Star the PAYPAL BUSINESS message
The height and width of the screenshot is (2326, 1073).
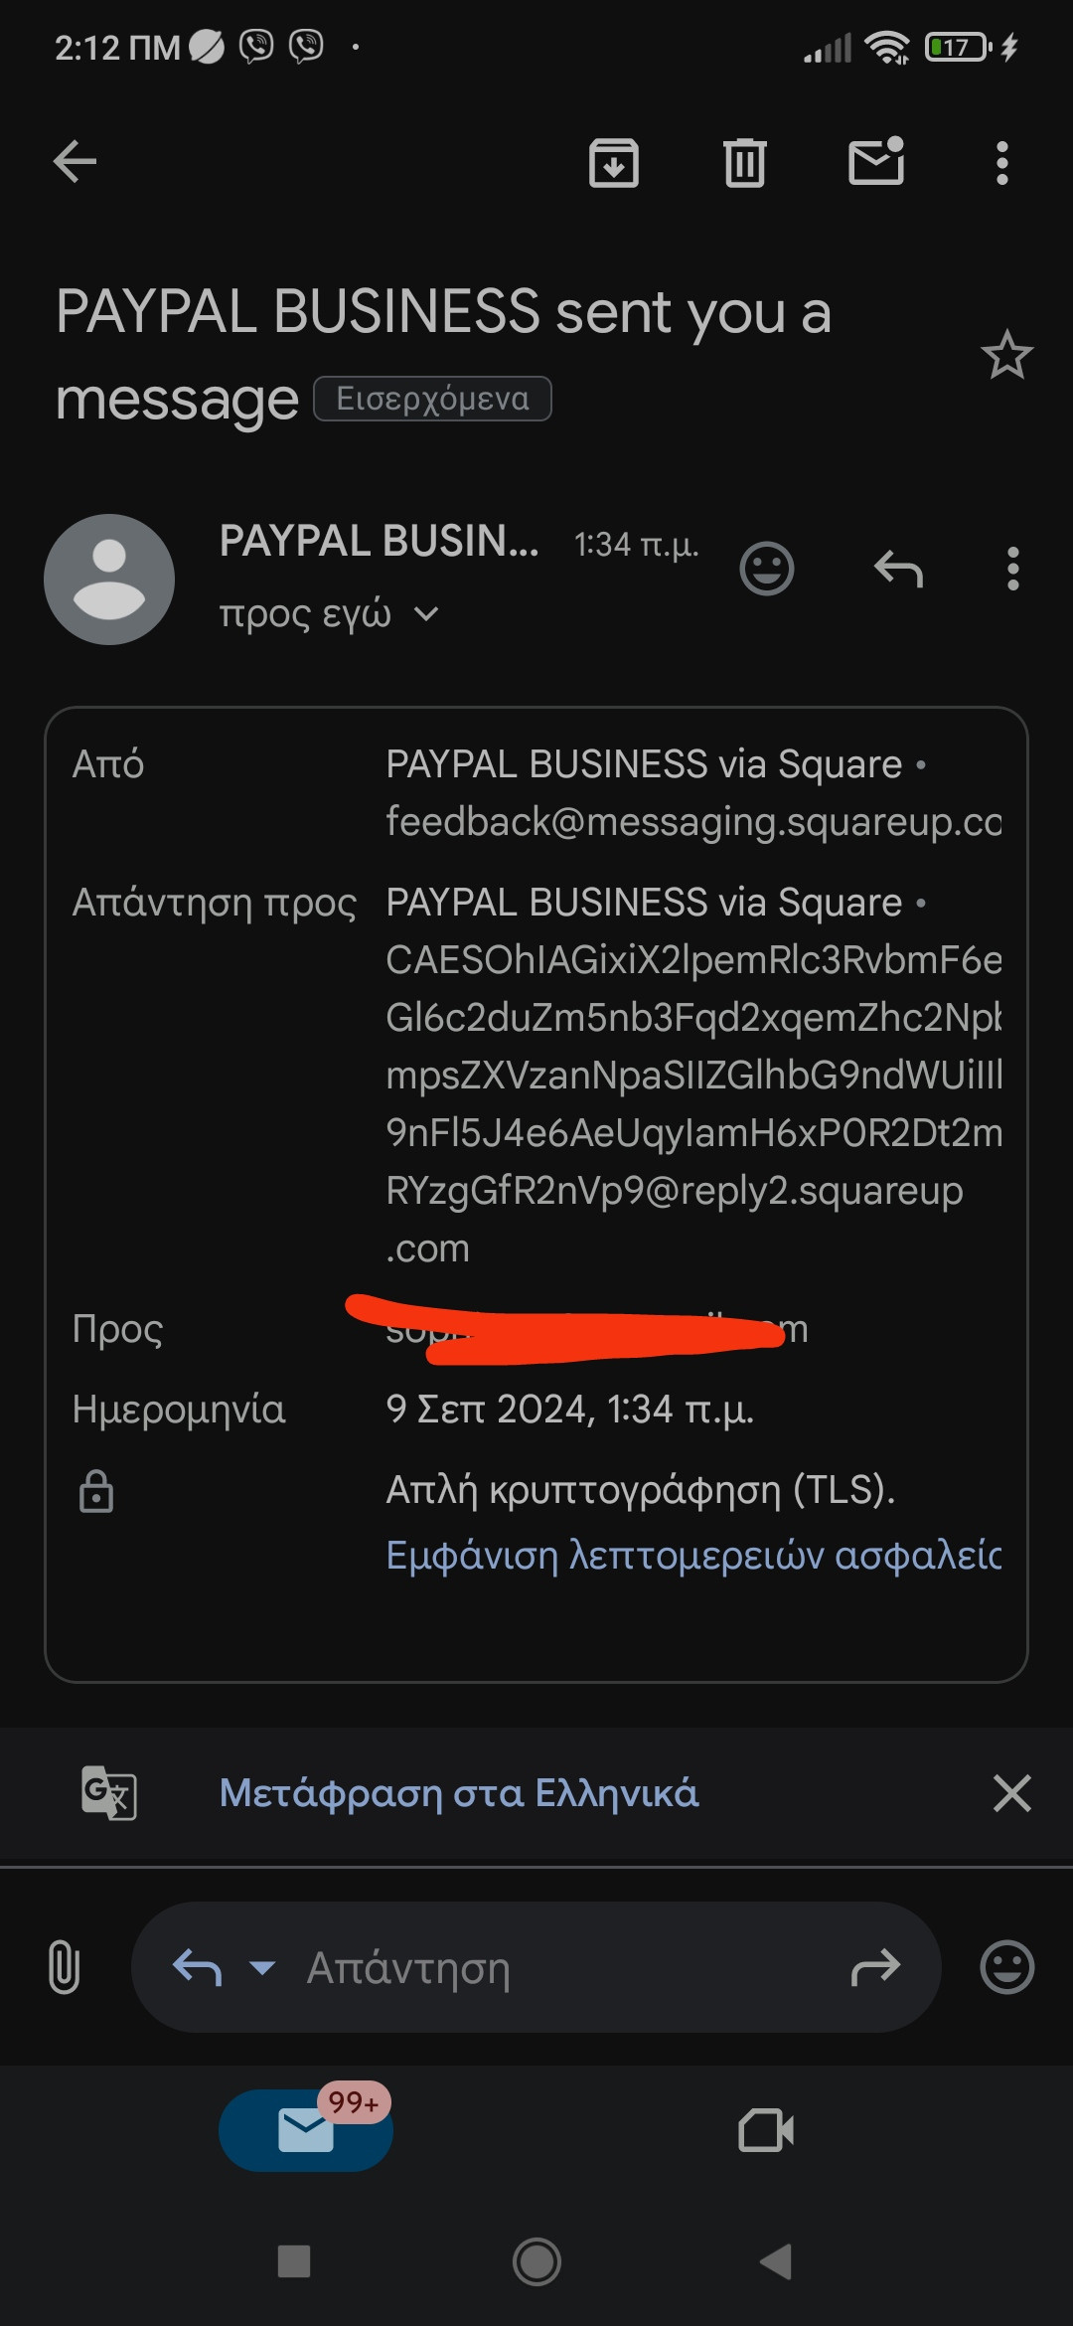point(1006,355)
